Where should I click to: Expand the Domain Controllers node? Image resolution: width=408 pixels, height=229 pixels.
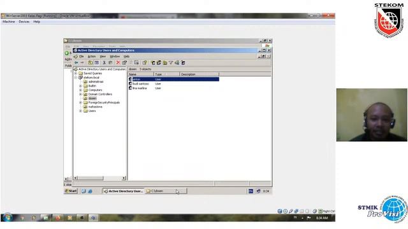click(x=80, y=94)
